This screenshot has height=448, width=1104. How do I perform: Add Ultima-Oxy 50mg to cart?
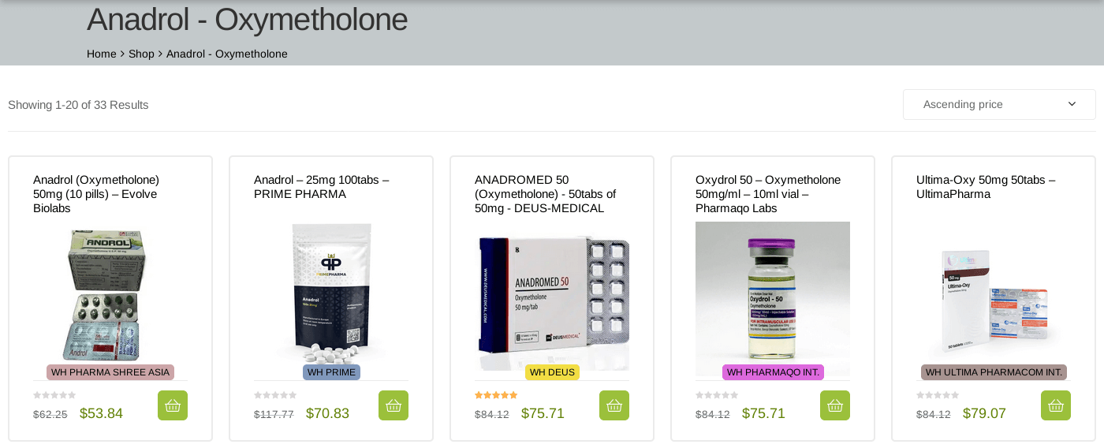1056,405
